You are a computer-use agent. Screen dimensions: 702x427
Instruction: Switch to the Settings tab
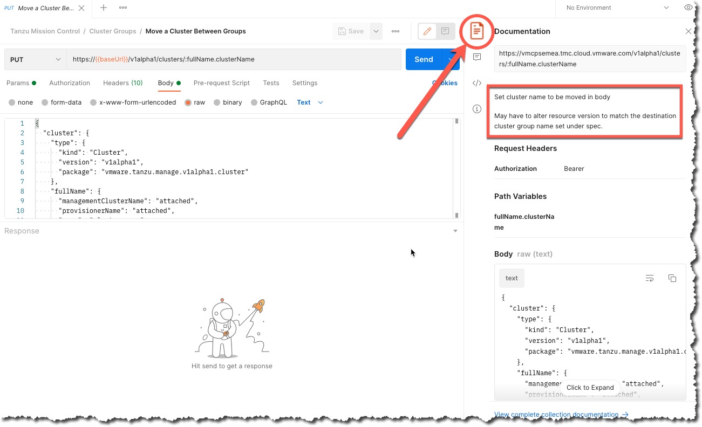[x=305, y=83]
